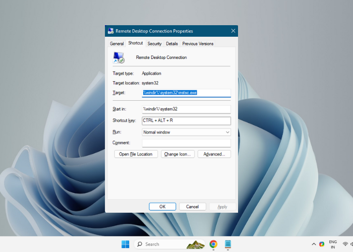Open the Wi-Fi network tray icon
The height and width of the screenshot is (252, 353).
(x=345, y=244)
